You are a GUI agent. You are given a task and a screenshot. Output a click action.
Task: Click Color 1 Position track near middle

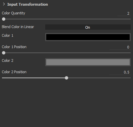[x=66, y=53]
